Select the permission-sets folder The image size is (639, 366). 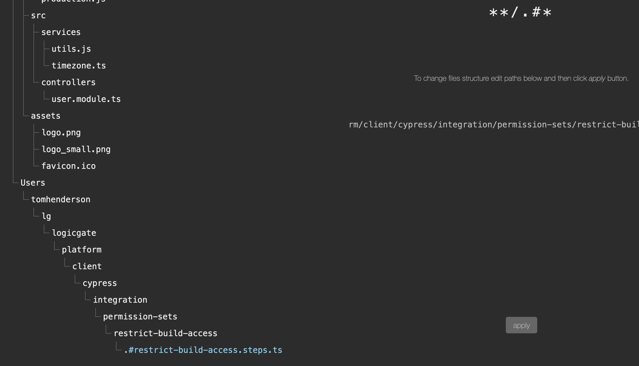(x=140, y=316)
